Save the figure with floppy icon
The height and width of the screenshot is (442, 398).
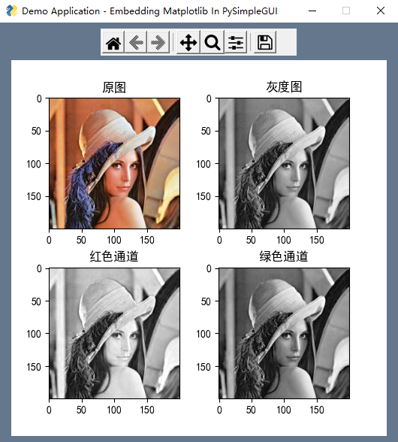click(x=265, y=42)
